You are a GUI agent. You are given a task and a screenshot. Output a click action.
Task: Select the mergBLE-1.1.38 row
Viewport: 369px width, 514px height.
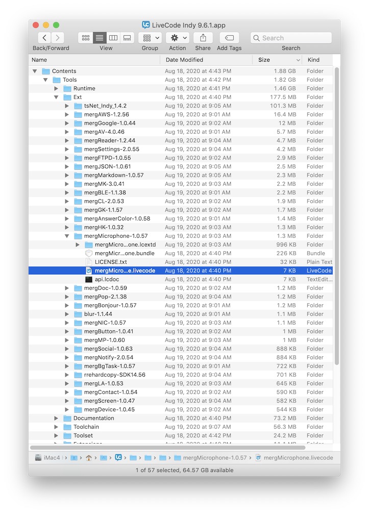pos(181,192)
